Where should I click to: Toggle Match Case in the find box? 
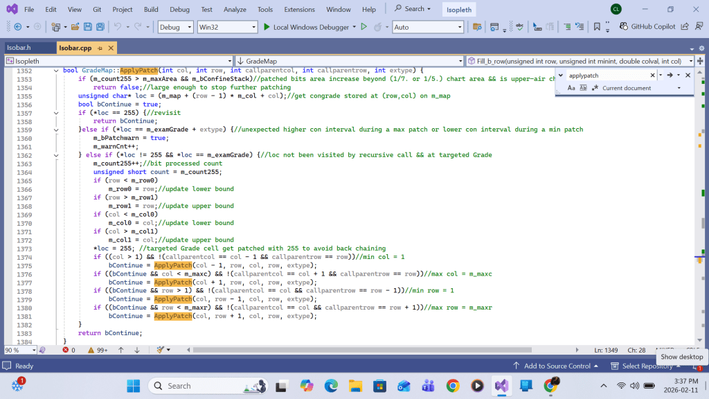[x=571, y=88]
